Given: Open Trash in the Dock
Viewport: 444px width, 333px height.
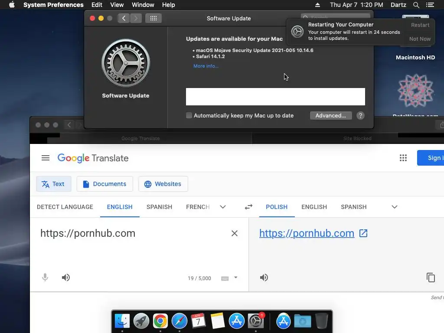Looking at the screenshot, I should coord(321,321).
